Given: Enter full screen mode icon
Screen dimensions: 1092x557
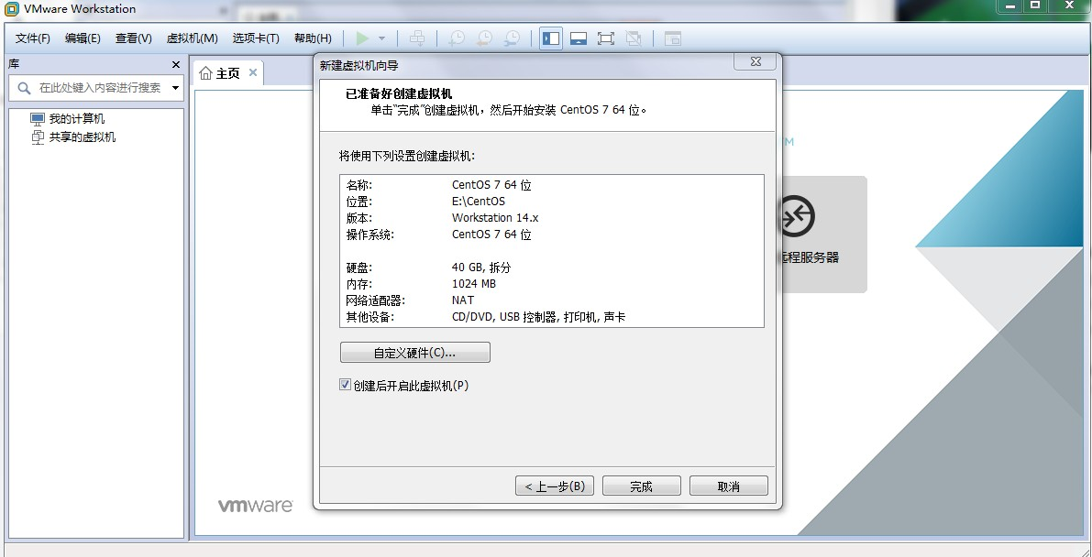Looking at the screenshot, I should 606,38.
